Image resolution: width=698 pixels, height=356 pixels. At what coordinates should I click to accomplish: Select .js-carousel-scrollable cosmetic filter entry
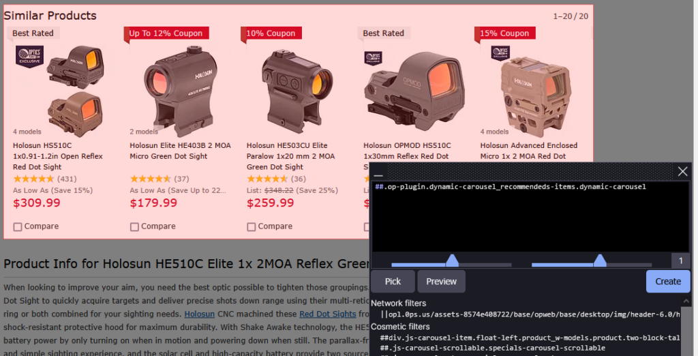pos(493,348)
